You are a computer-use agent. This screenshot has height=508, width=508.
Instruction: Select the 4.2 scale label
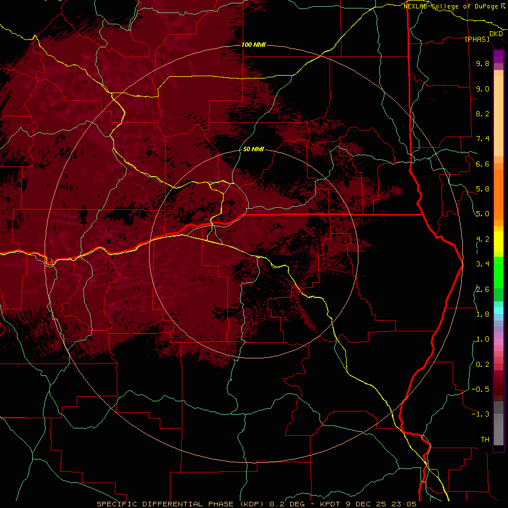coord(483,239)
